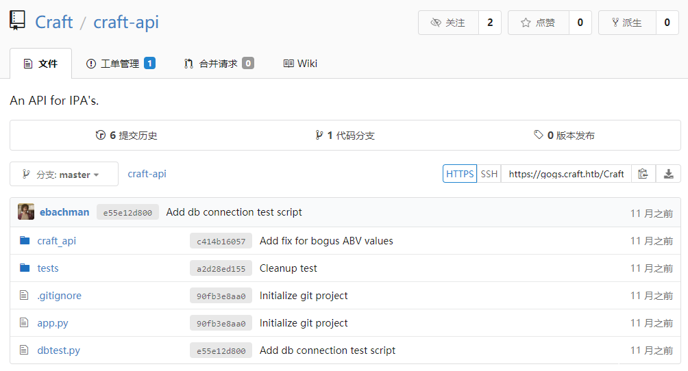
Task: Star the repository with 点赞 button
Action: tap(538, 23)
